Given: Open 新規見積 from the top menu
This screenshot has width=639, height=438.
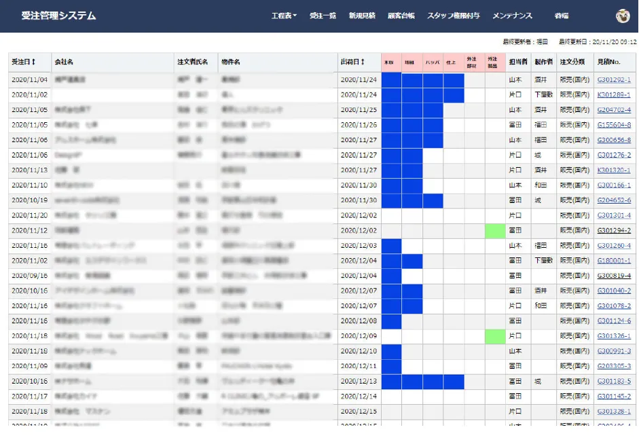Looking at the screenshot, I should pyautogui.click(x=362, y=16).
